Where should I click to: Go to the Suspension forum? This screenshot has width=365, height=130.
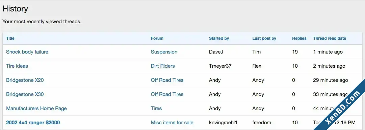(164, 52)
